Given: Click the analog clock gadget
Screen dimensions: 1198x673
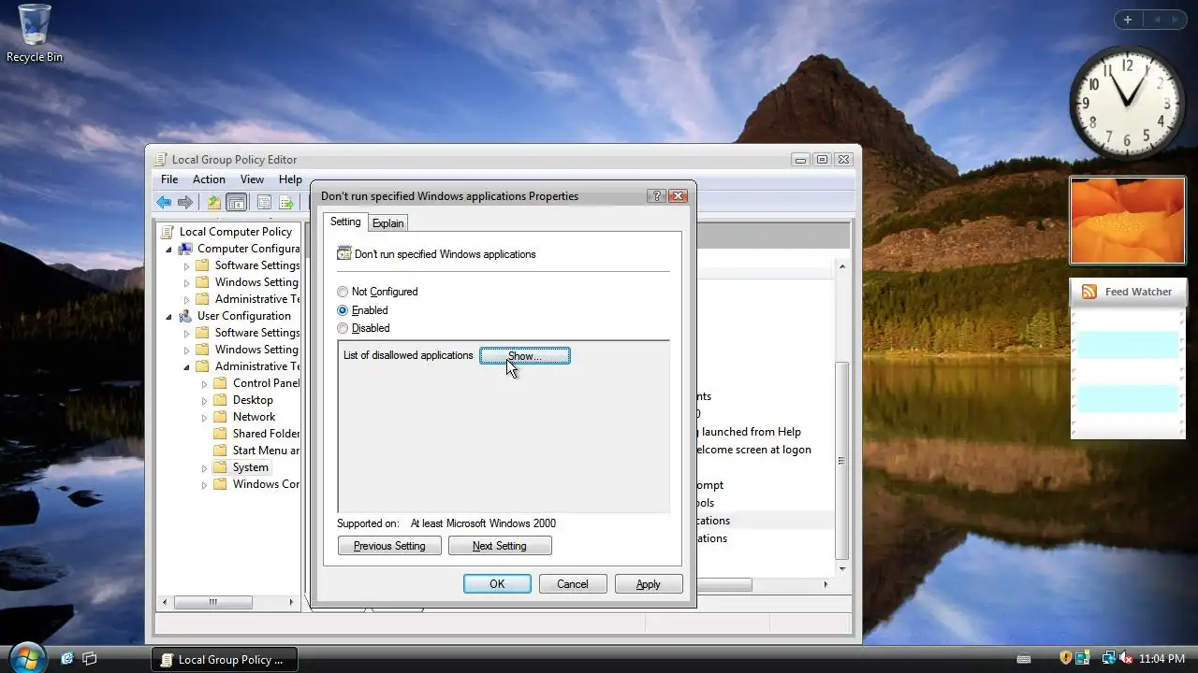Looking at the screenshot, I should 1127,102.
